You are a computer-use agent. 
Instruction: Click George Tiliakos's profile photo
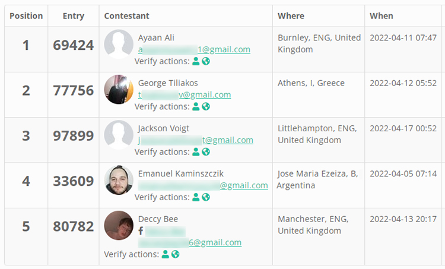(x=119, y=90)
